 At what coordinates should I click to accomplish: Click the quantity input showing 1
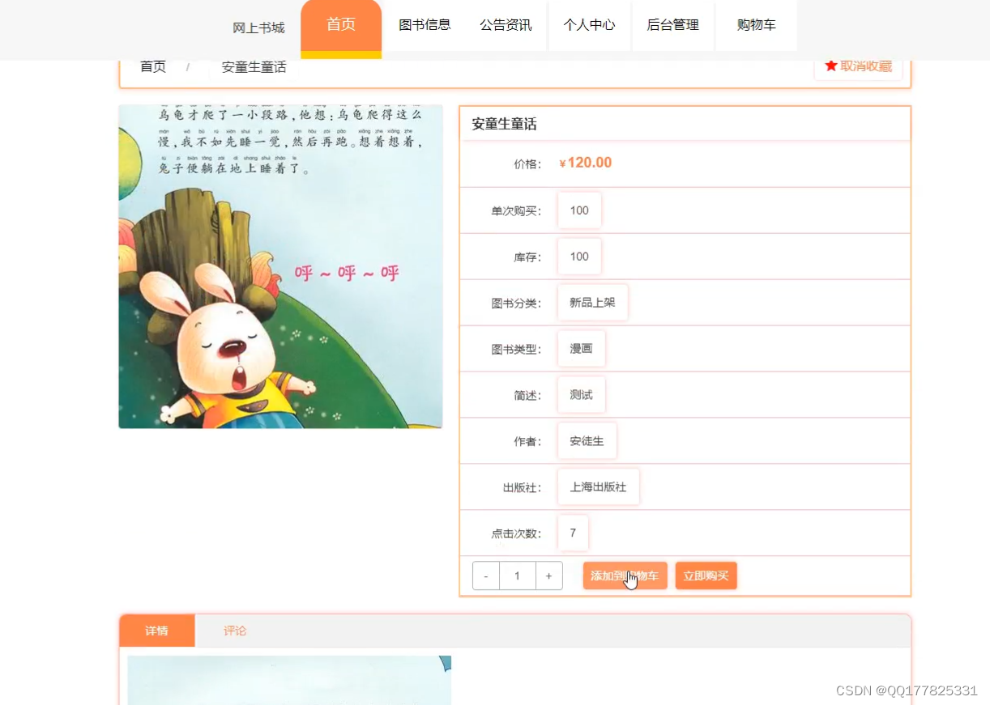coord(517,575)
